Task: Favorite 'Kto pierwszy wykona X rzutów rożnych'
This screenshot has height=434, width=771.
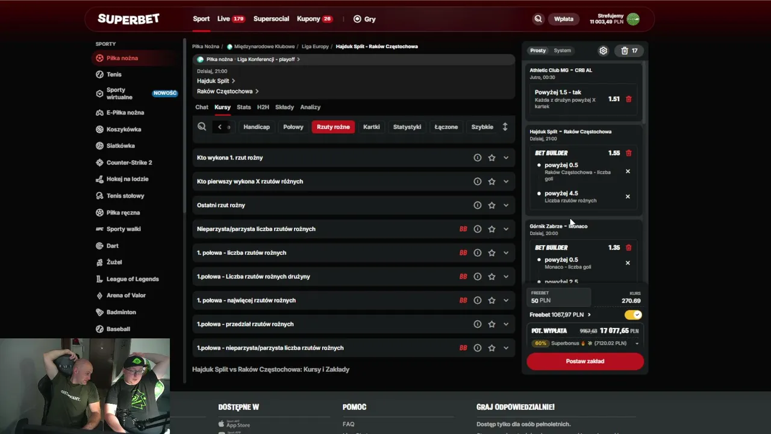Action: tap(492, 181)
